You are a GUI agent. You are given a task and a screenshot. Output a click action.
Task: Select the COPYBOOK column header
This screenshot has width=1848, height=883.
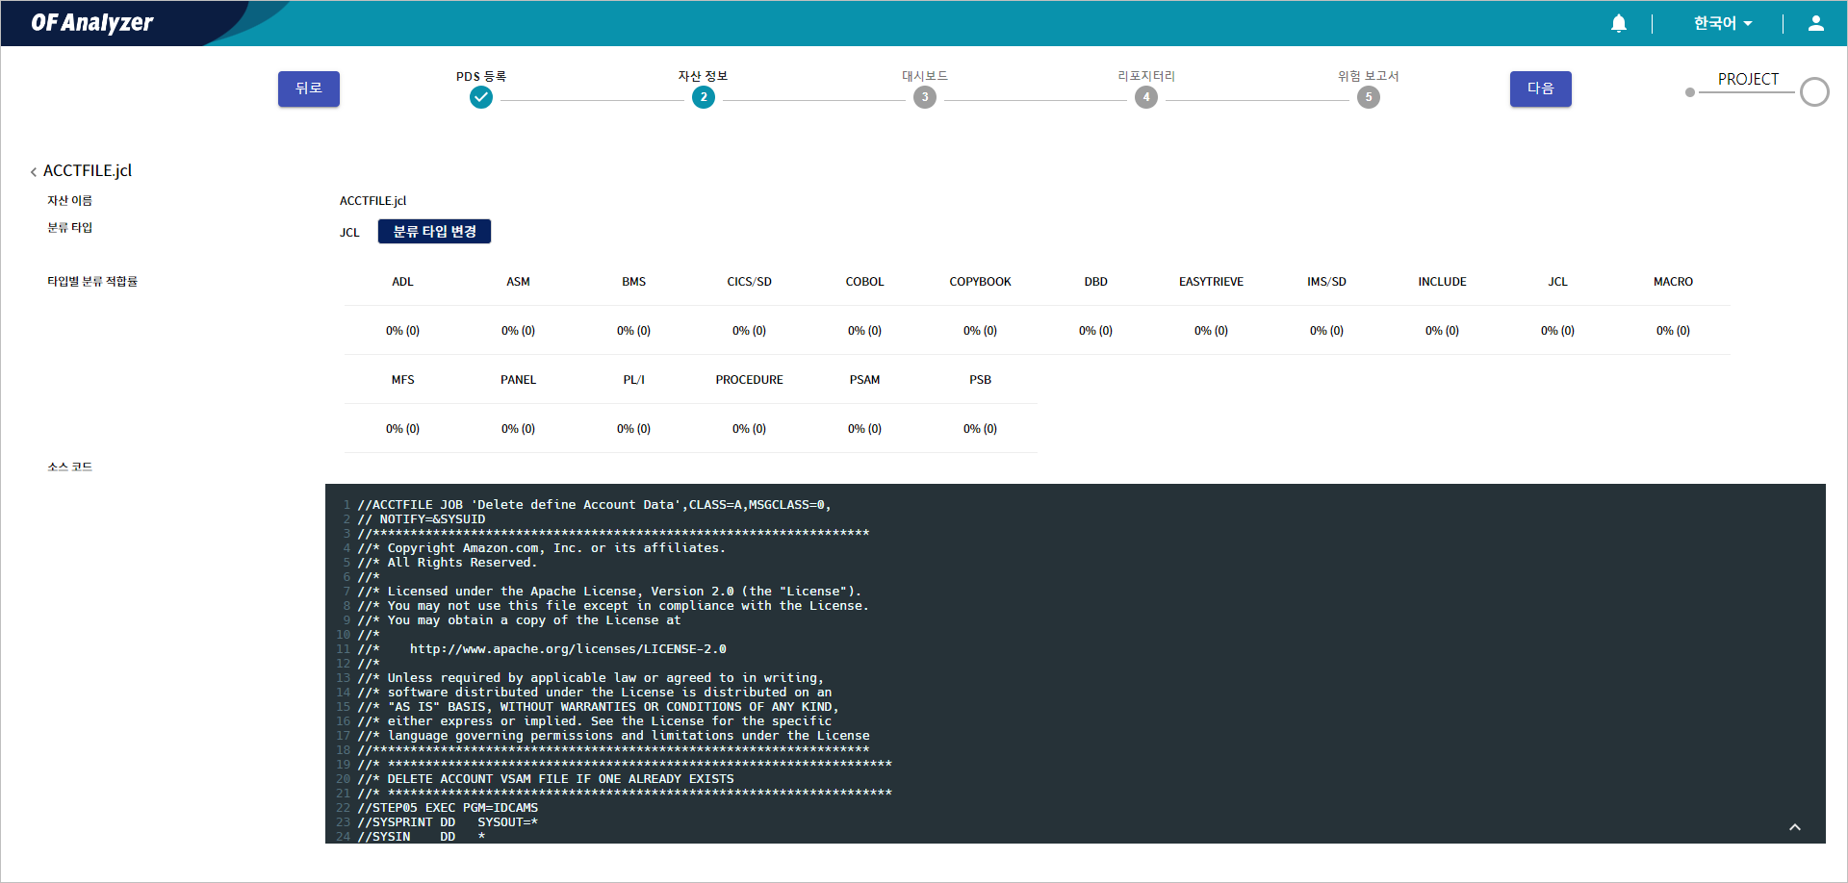(980, 282)
